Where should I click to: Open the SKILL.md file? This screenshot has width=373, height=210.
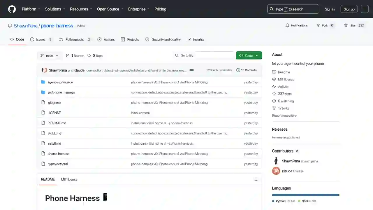pyautogui.click(x=54, y=133)
